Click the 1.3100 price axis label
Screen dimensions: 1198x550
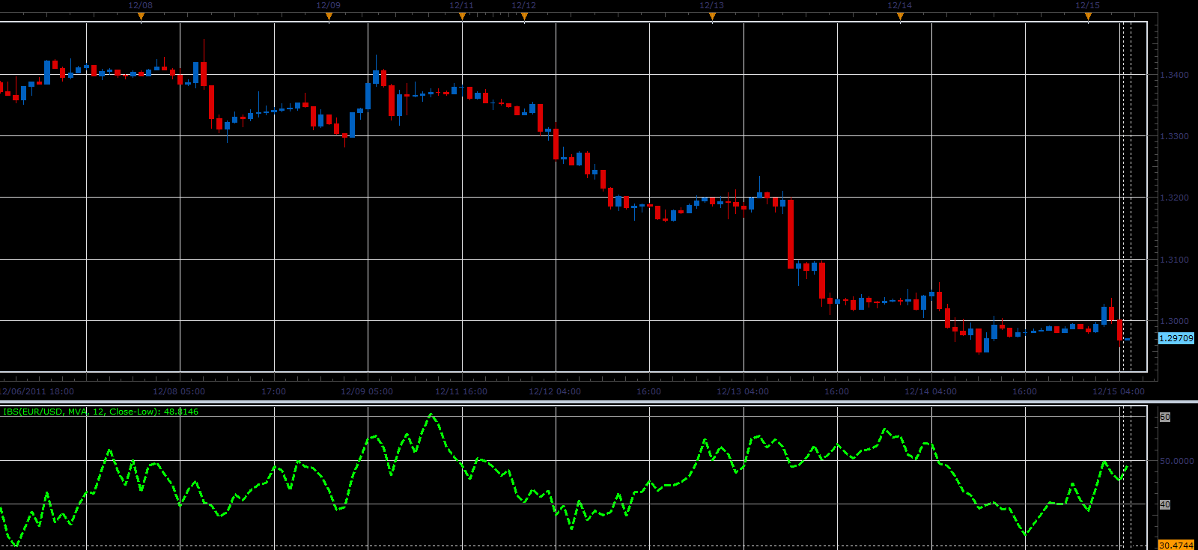click(x=1174, y=260)
